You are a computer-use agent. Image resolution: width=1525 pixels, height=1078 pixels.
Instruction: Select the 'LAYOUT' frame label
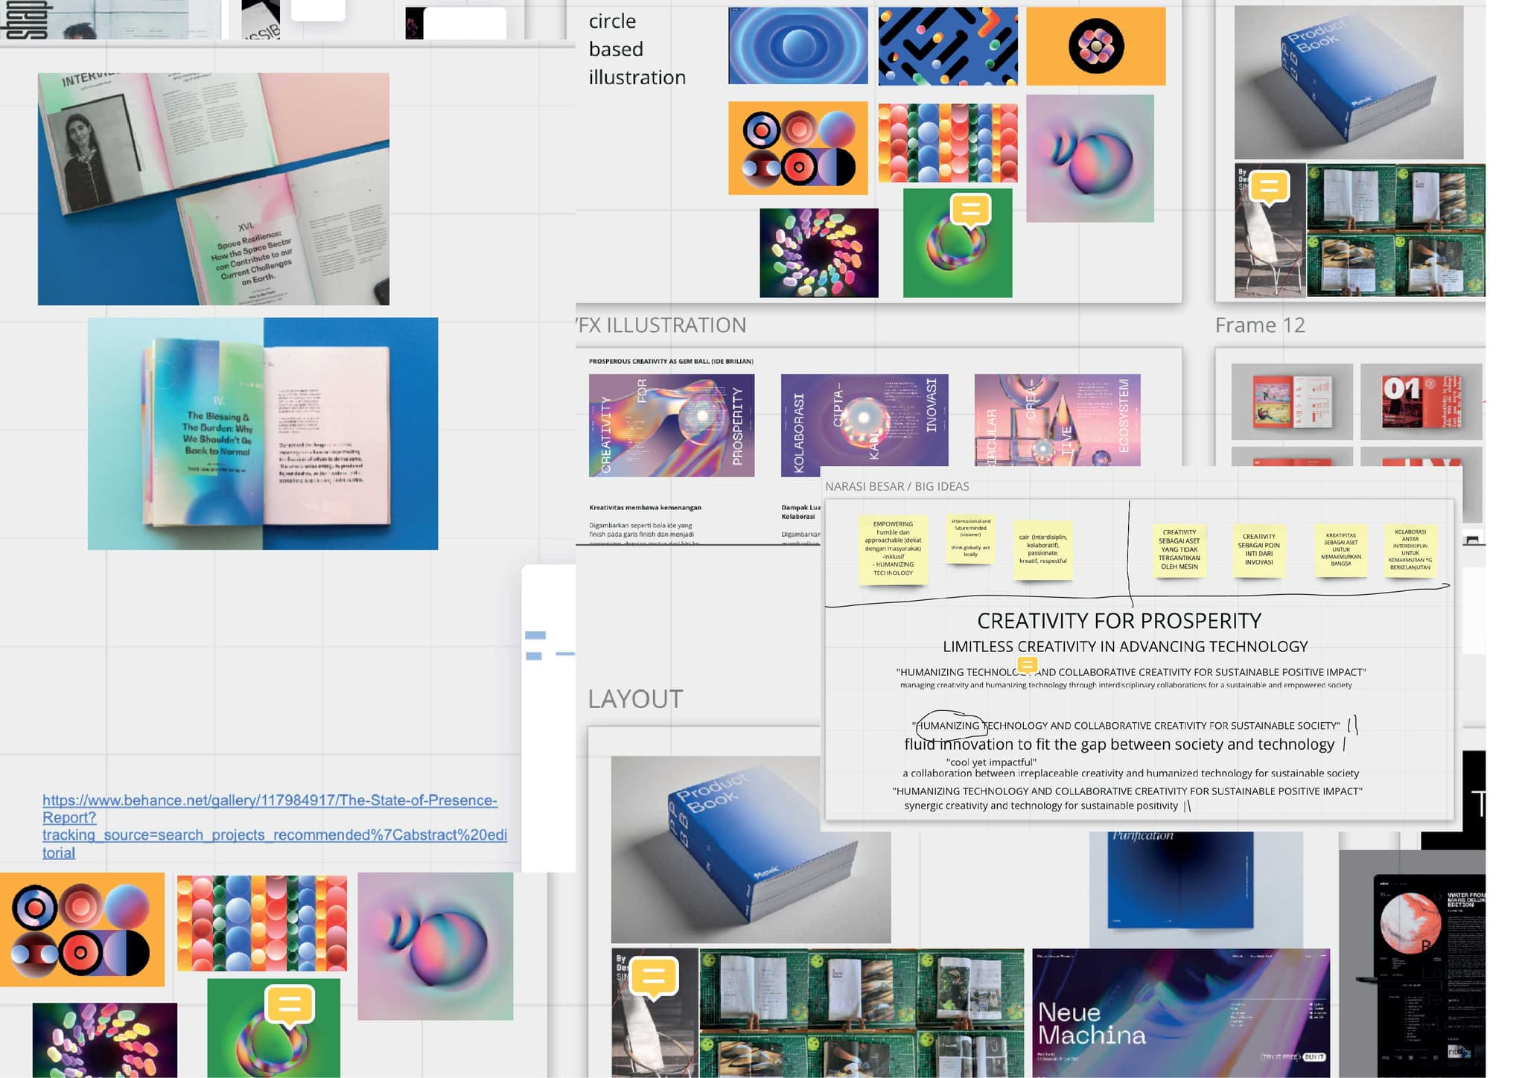tap(635, 699)
